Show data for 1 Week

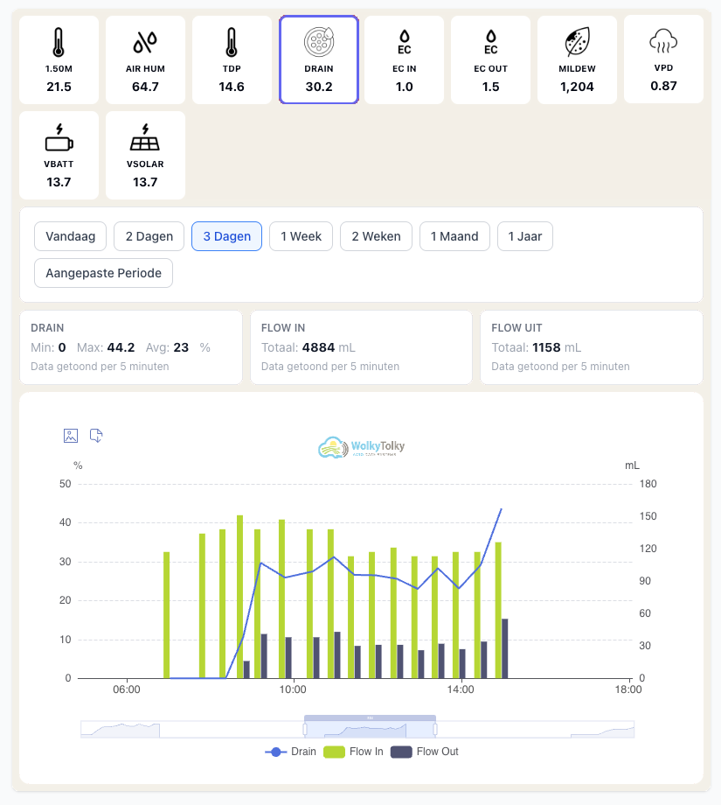(x=301, y=236)
